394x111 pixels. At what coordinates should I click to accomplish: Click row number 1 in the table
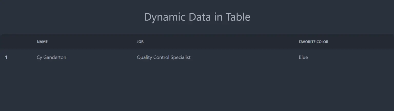pos(6,57)
